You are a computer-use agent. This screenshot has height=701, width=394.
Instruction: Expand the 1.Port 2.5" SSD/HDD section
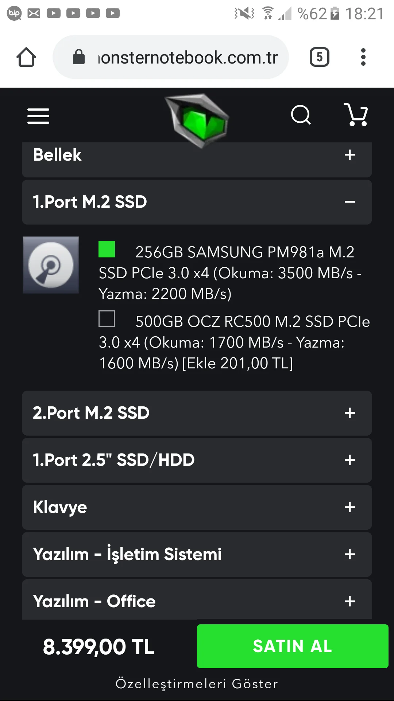click(349, 460)
